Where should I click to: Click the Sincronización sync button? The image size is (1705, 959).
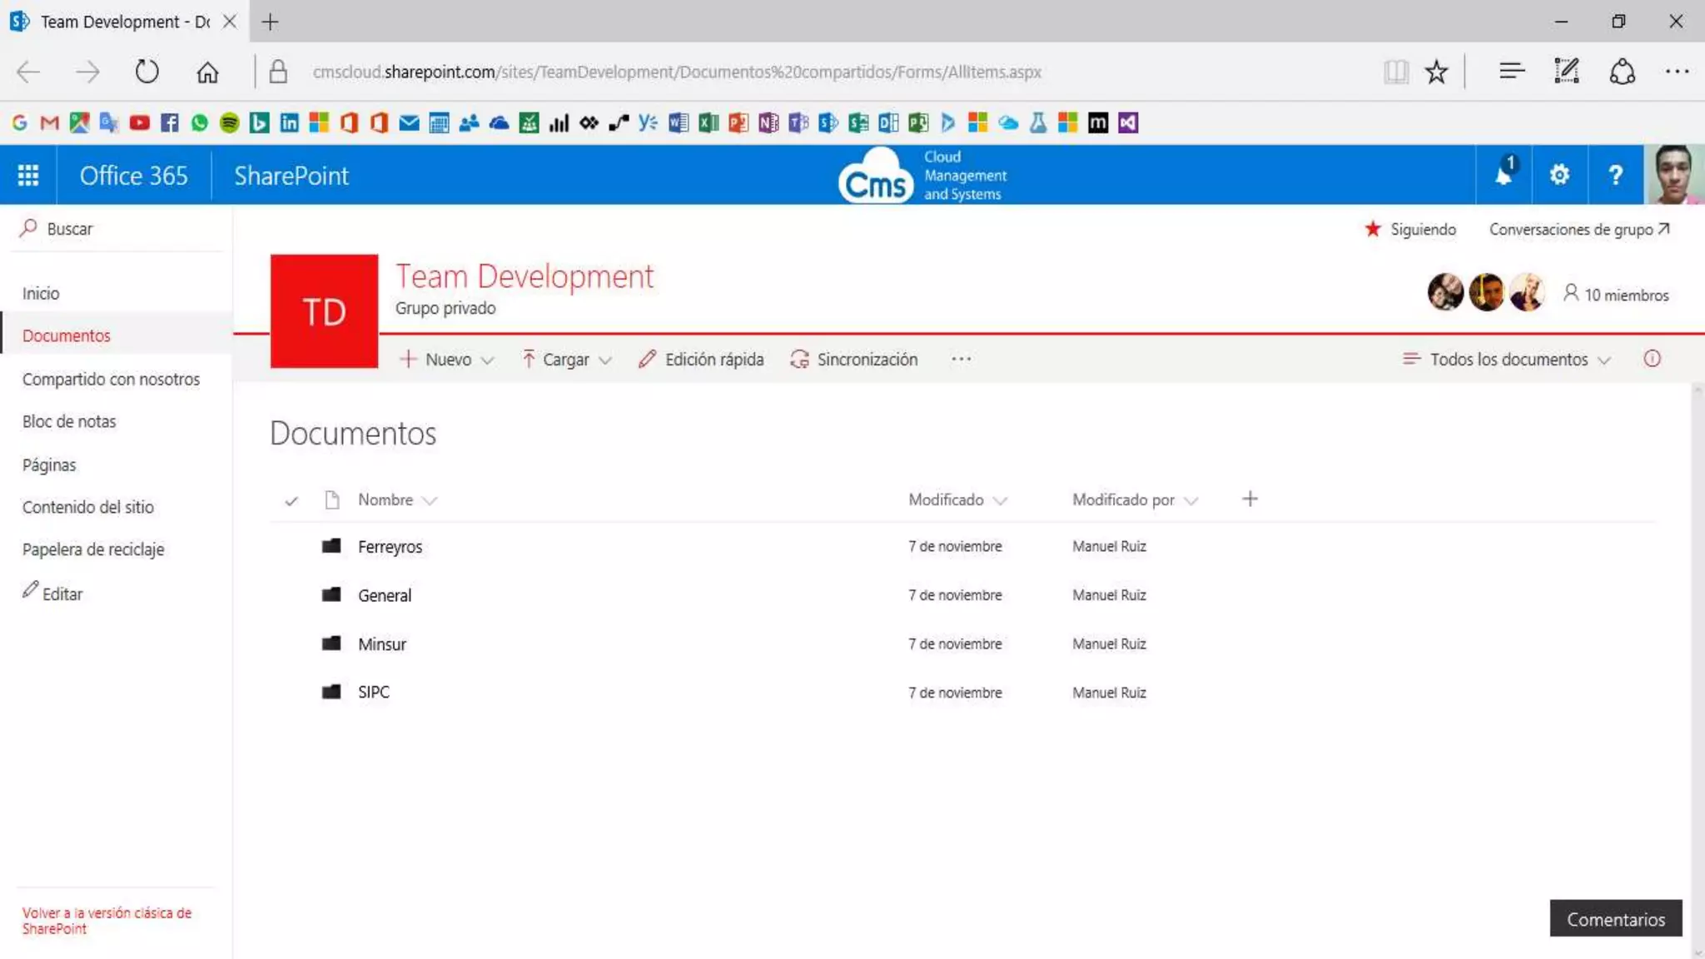(854, 360)
